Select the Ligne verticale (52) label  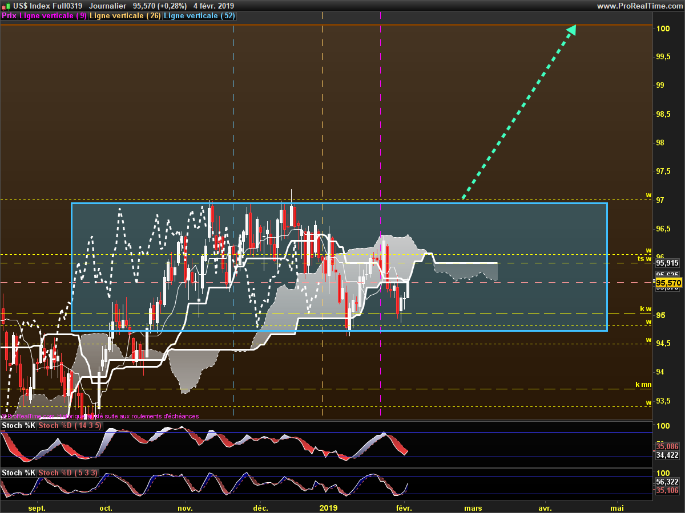point(199,16)
